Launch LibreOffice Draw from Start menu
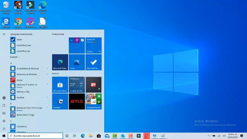Image resolution: width=247 pixels, height=139 pixels. [x=29, y=46]
